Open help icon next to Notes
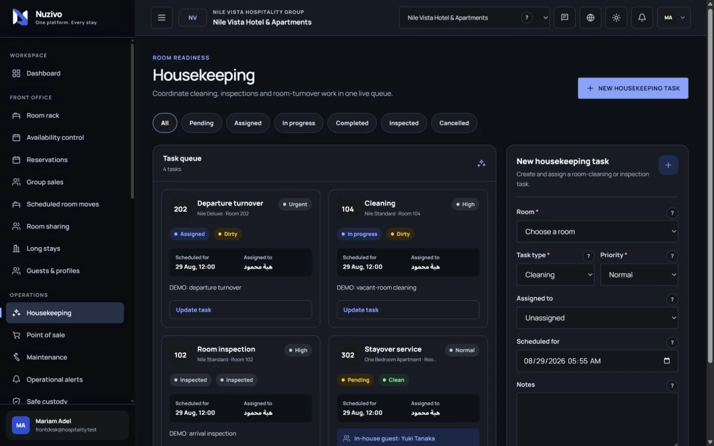This screenshot has height=446, width=714. [672, 385]
